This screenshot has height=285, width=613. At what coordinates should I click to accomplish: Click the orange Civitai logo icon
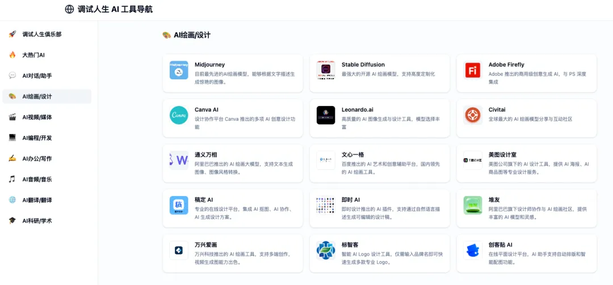[x=473, y=115]
